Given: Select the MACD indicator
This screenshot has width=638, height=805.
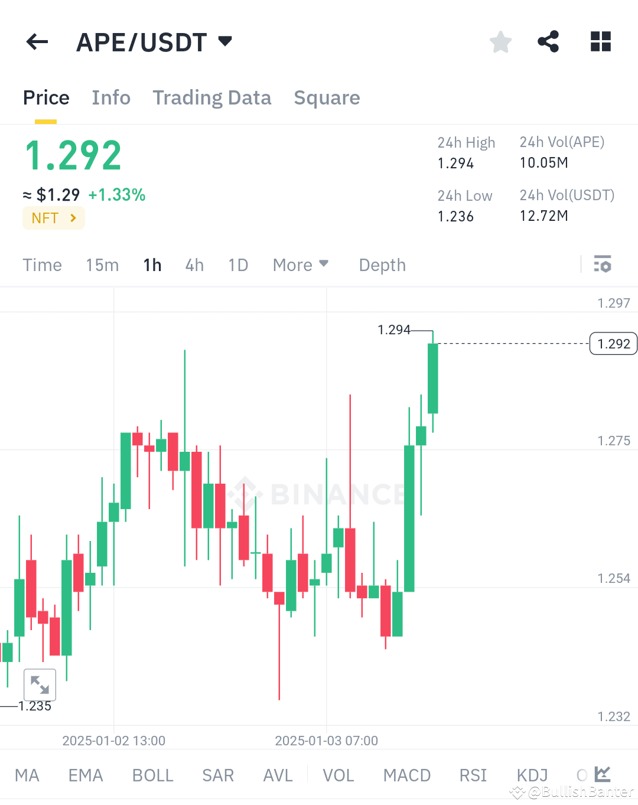Looking at the screenshot, I should 406,774.
